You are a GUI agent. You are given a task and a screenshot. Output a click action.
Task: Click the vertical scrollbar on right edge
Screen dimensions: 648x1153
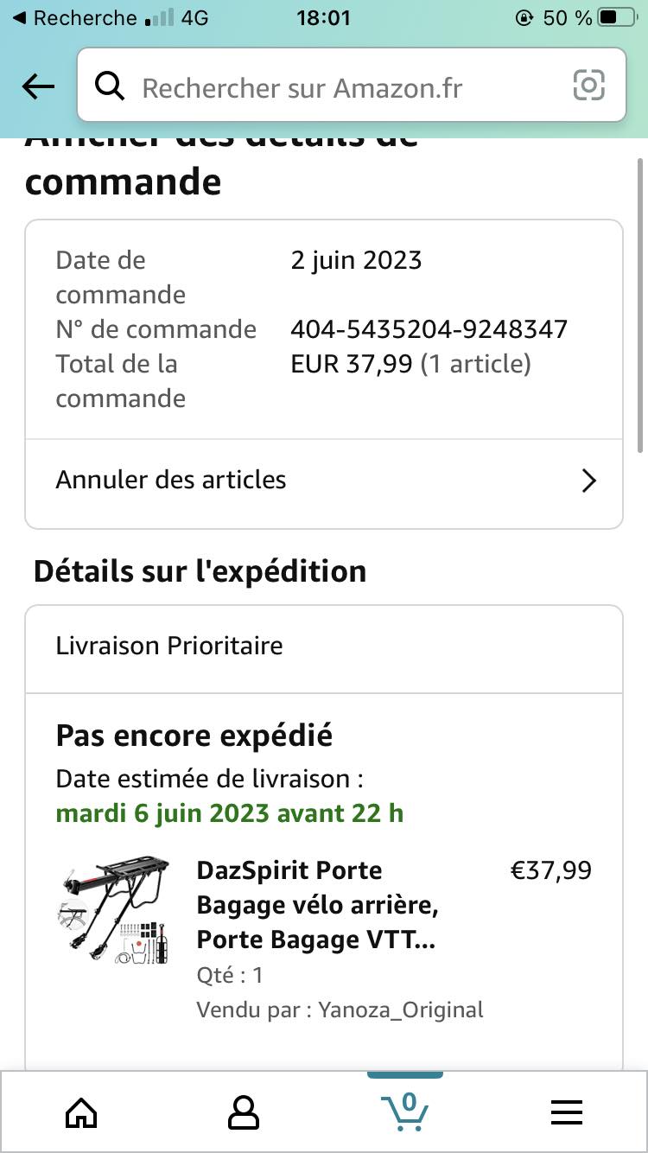pyautogui.click(x=639, y=303)
